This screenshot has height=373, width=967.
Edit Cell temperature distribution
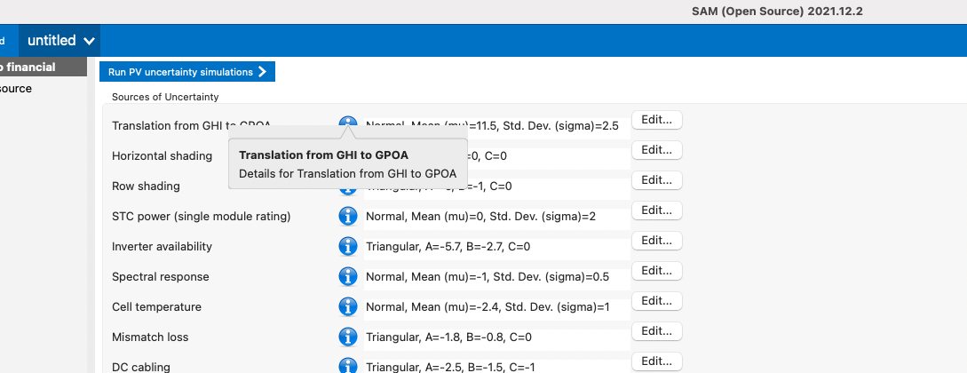[x=657, y=301]
